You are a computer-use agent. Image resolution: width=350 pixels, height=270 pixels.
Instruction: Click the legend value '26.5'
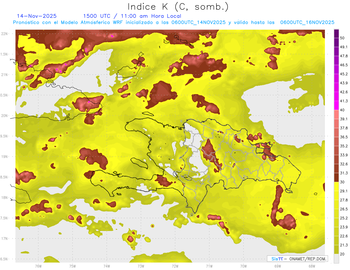pos(344,209)
